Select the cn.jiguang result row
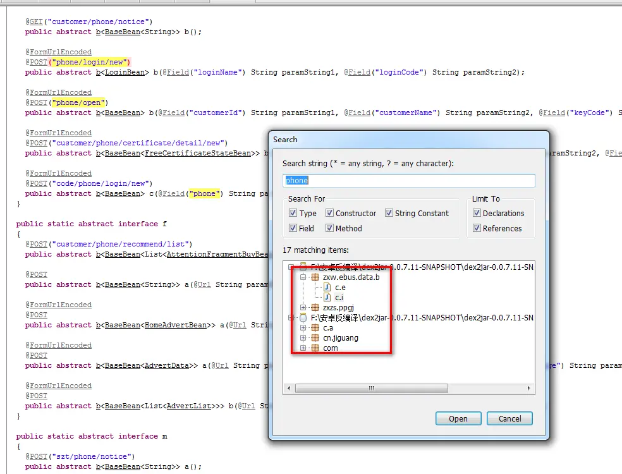 coord(341,338)
